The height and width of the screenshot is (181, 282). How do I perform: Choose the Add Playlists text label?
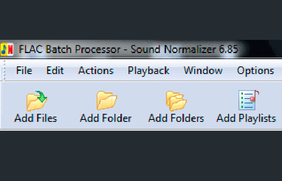(x=246, y=119)
